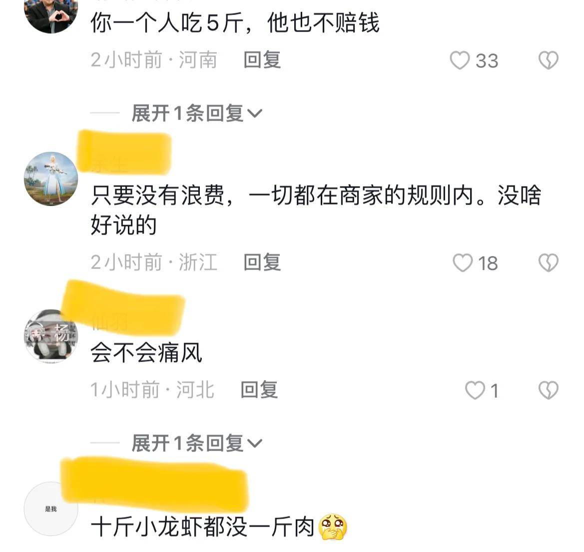Image resolution: width=584 pixels, height=552 pixels.
Task: Select comment text 只要没有浪费
Action: click(158, 195)
